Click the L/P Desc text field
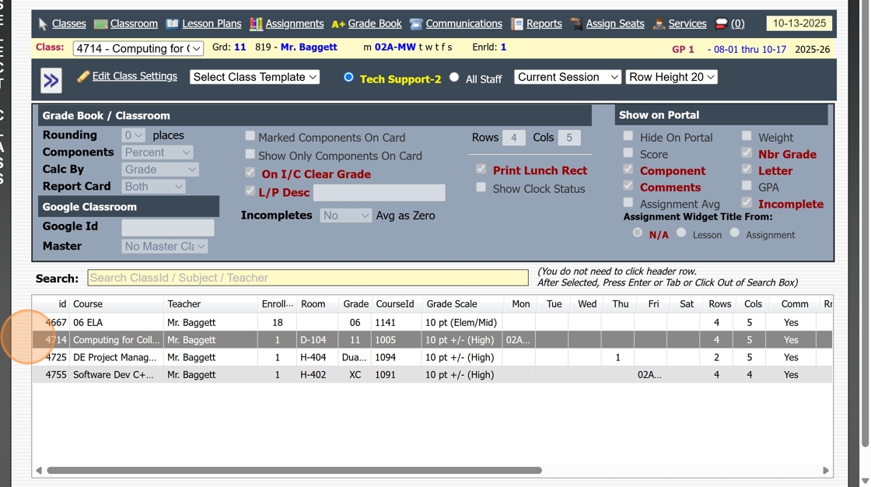The height and width of the screenshot is (487, 871). [x=380, y=193]
